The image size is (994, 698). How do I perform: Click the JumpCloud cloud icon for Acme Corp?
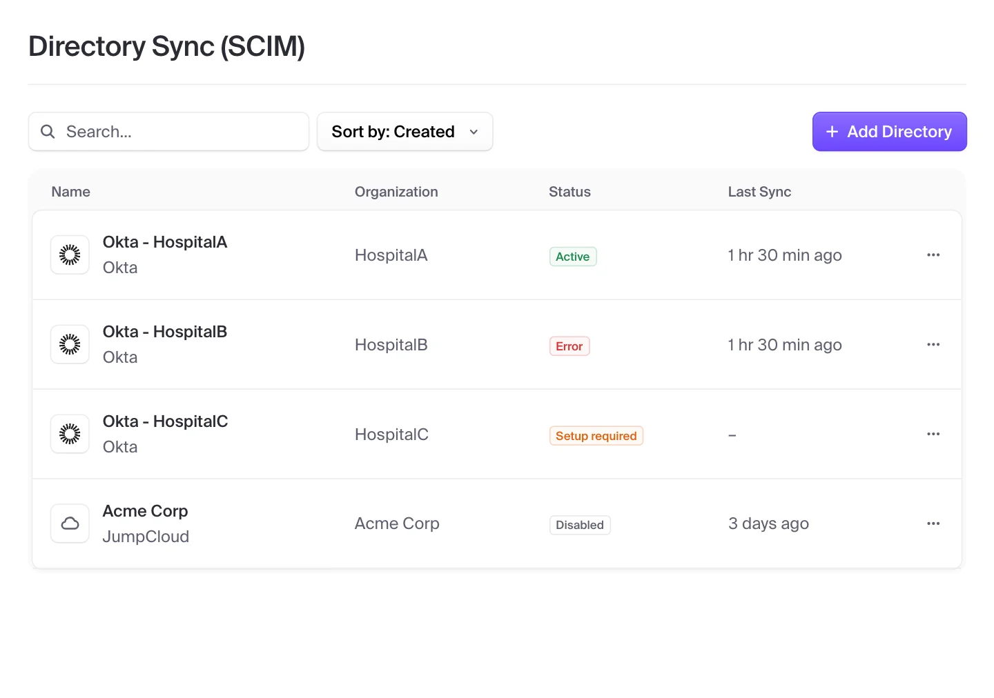70,523
